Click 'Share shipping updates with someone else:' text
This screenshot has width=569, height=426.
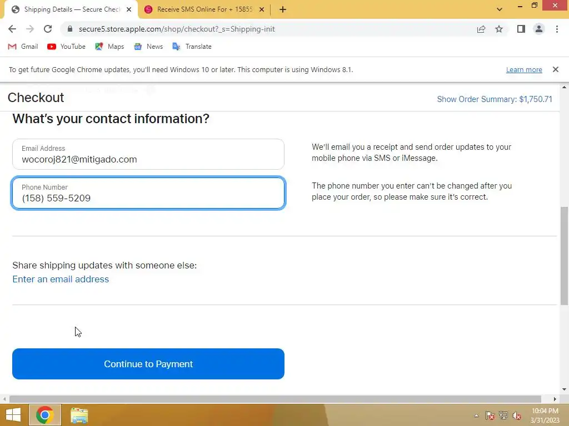(104, 265)
